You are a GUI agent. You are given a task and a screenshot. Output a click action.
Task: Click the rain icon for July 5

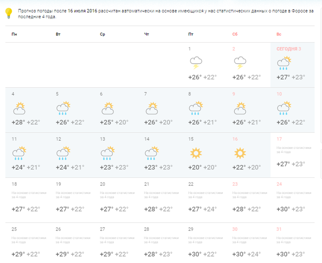[63, 108]
